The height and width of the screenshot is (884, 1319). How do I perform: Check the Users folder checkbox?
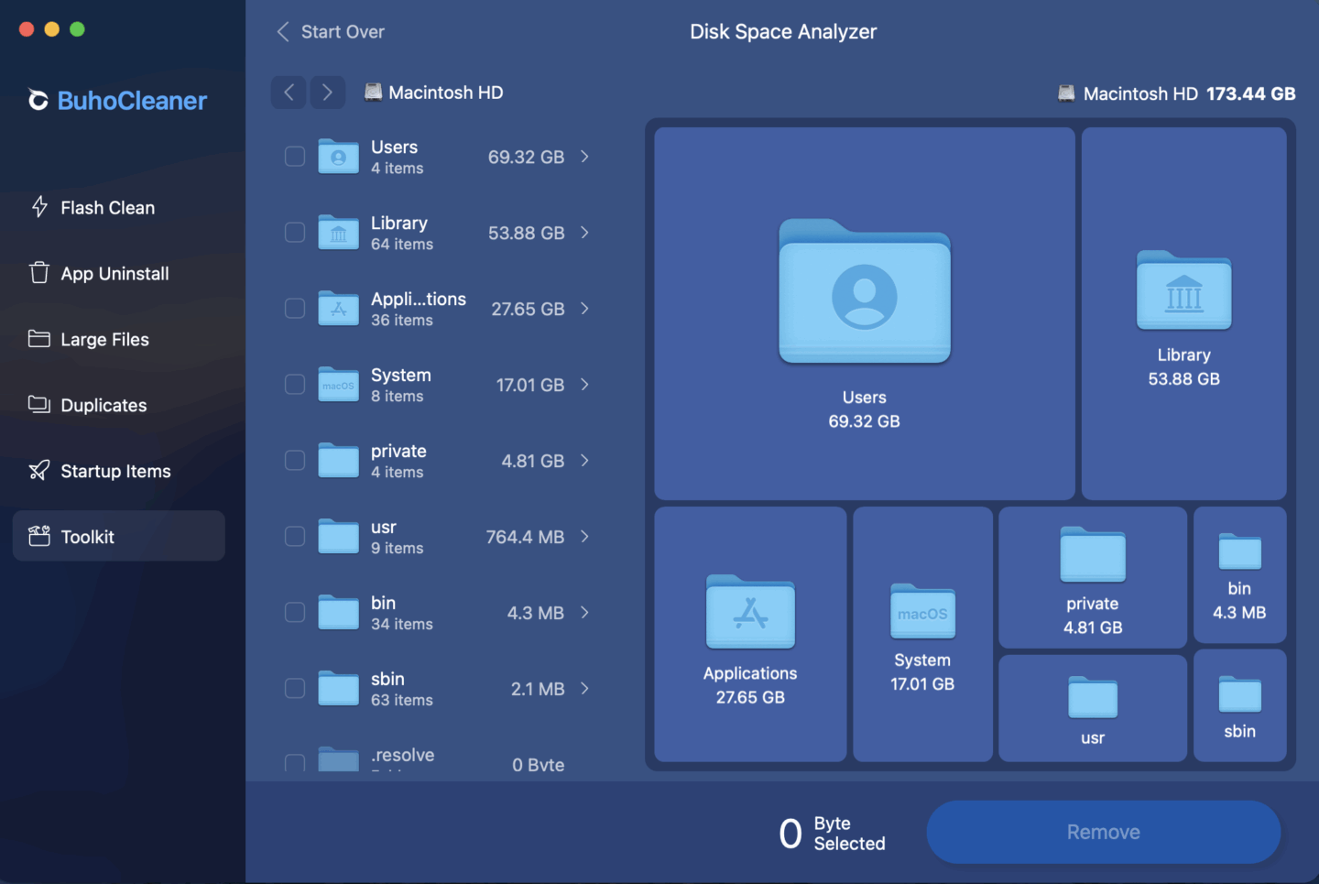pos(294,157)
